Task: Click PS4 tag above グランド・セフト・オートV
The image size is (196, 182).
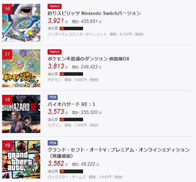Action: (x=52, y=143)
